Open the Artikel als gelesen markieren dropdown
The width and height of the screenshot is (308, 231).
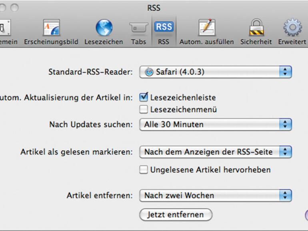216,152
